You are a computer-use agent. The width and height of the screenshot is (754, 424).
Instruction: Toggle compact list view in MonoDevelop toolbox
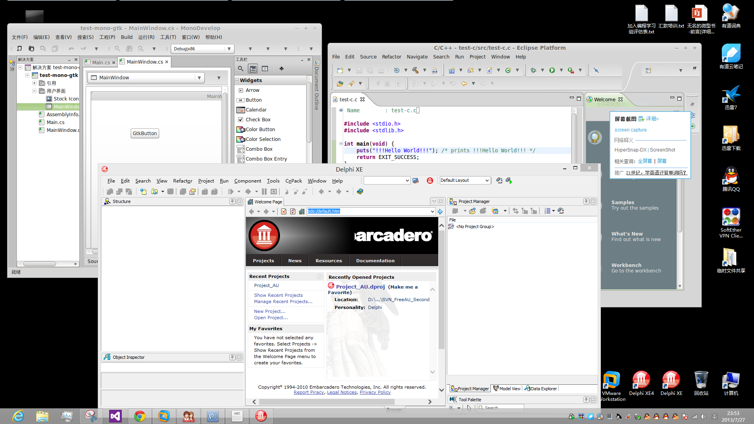[x=265, y=69]
